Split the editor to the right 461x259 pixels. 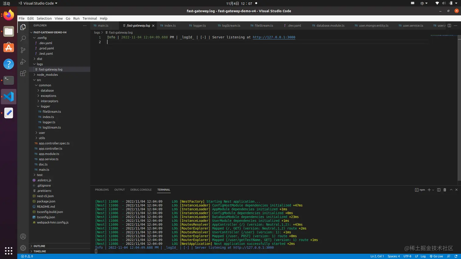449,26
